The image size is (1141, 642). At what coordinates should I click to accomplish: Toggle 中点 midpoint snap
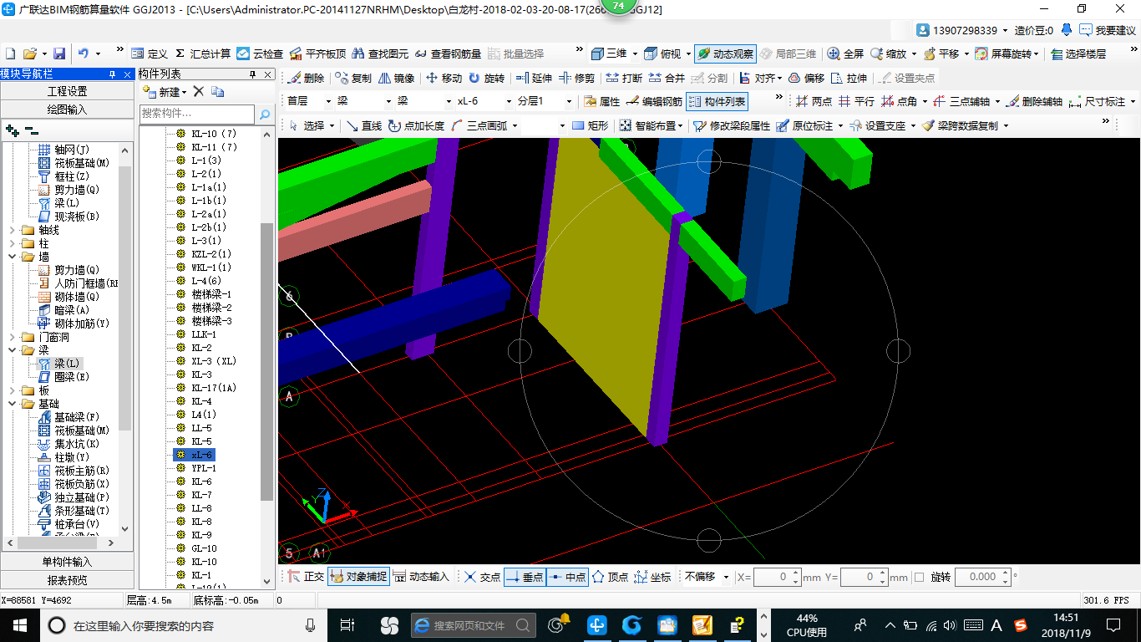tap(567, 577)
